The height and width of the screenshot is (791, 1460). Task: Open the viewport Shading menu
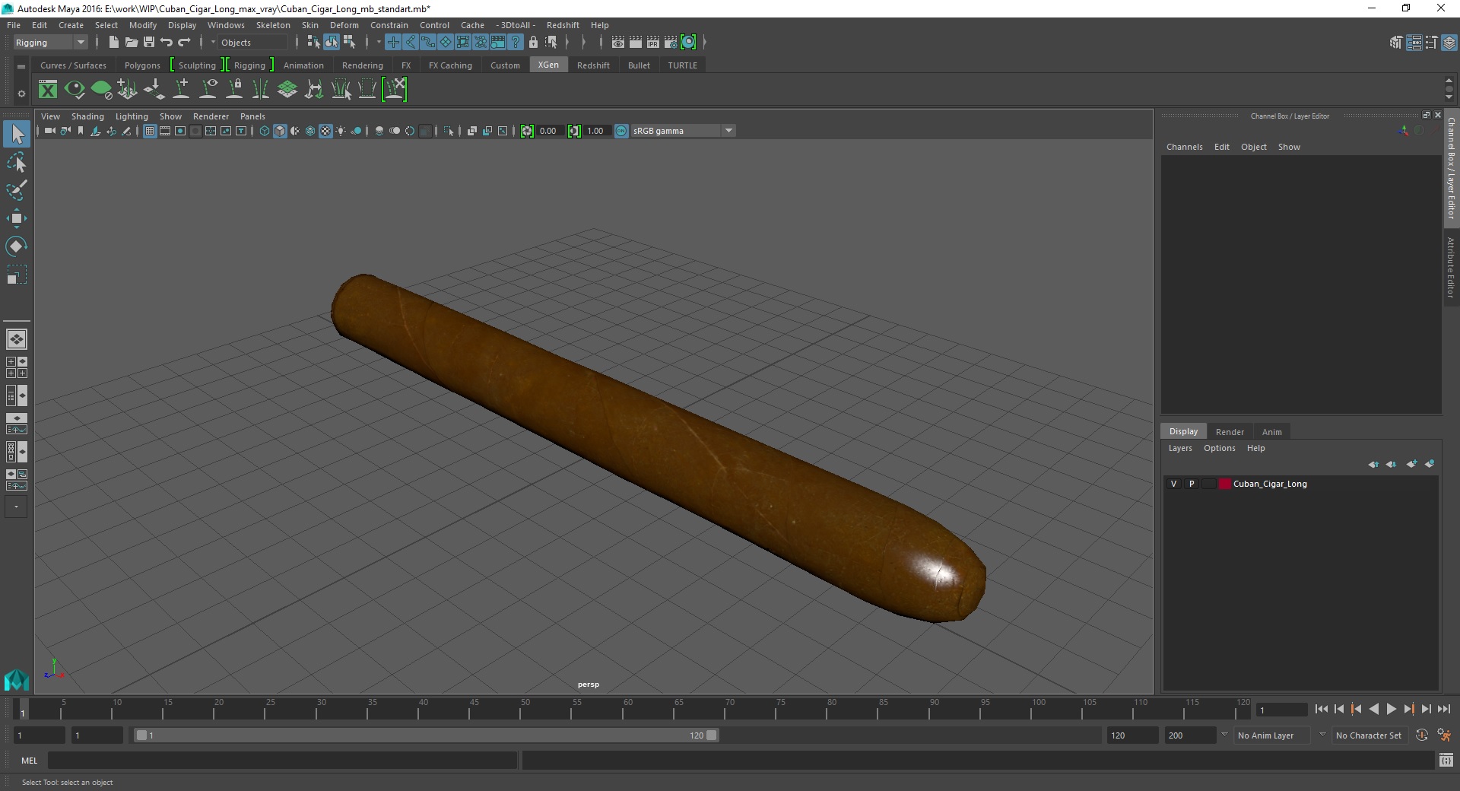(87, 116)
